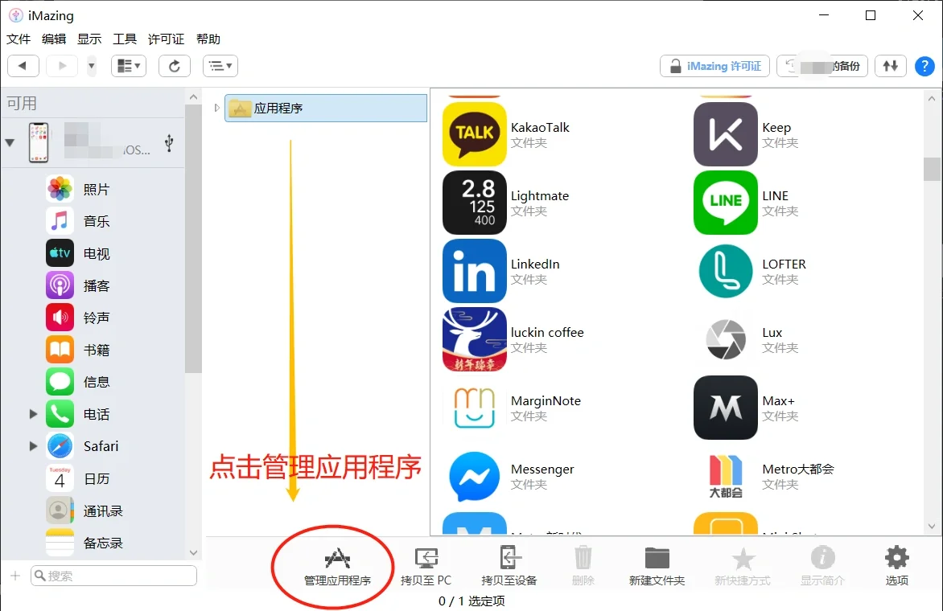Screen dimensions: 943x611
Task: Select 音乐 (Music) in the sidebar
Action: [97, 220]
